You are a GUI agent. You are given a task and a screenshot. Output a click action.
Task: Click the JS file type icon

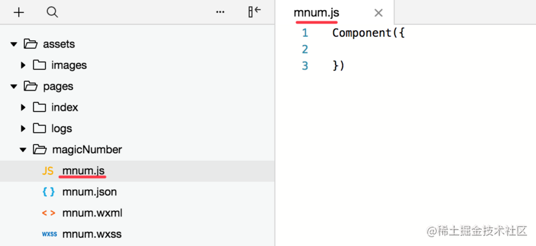[48, 171]
